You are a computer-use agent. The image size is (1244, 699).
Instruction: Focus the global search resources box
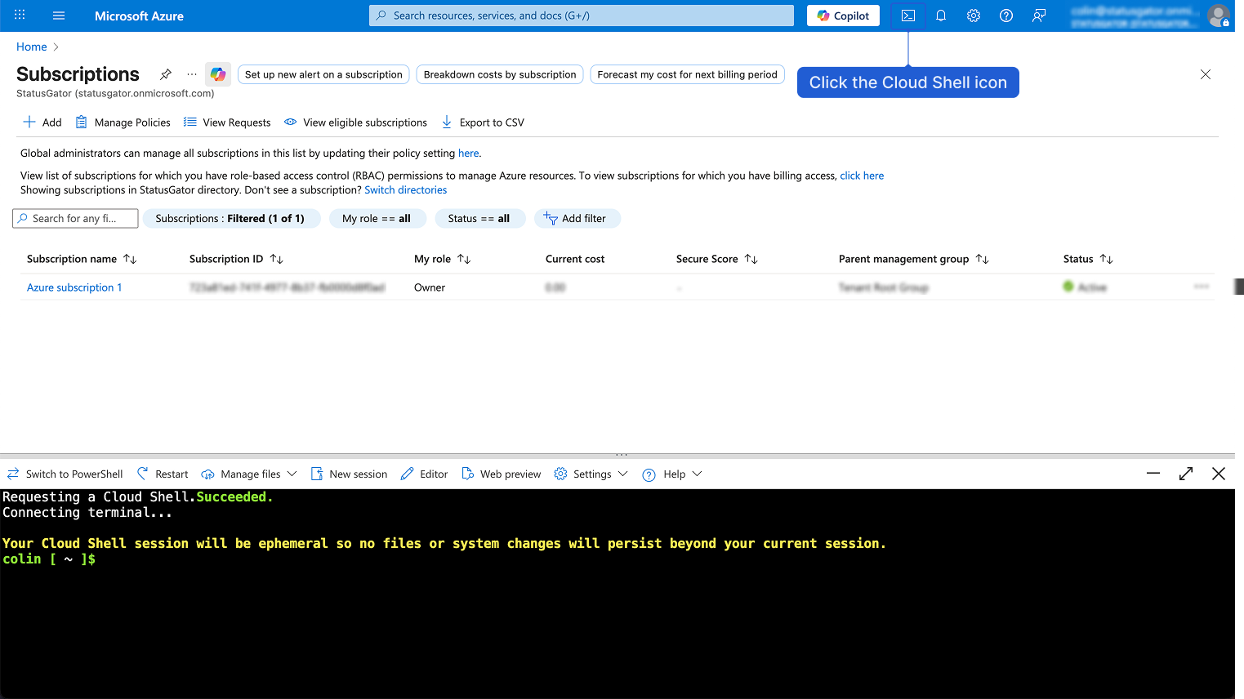point(582,16)
